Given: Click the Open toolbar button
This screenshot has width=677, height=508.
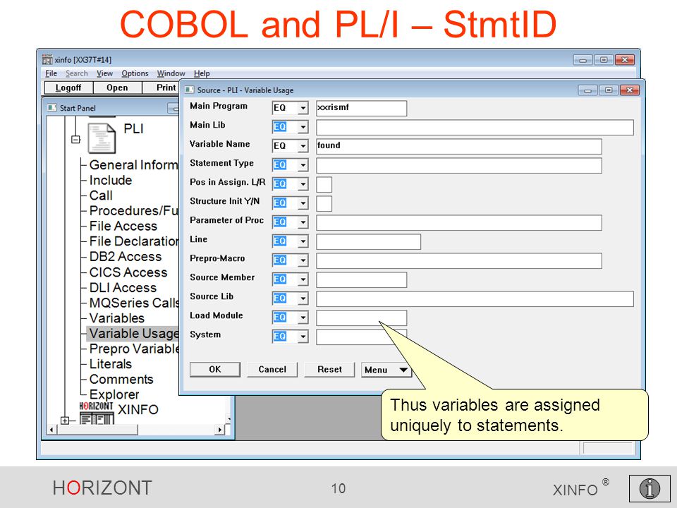Looking at the screenshot, I should point(118,87).
